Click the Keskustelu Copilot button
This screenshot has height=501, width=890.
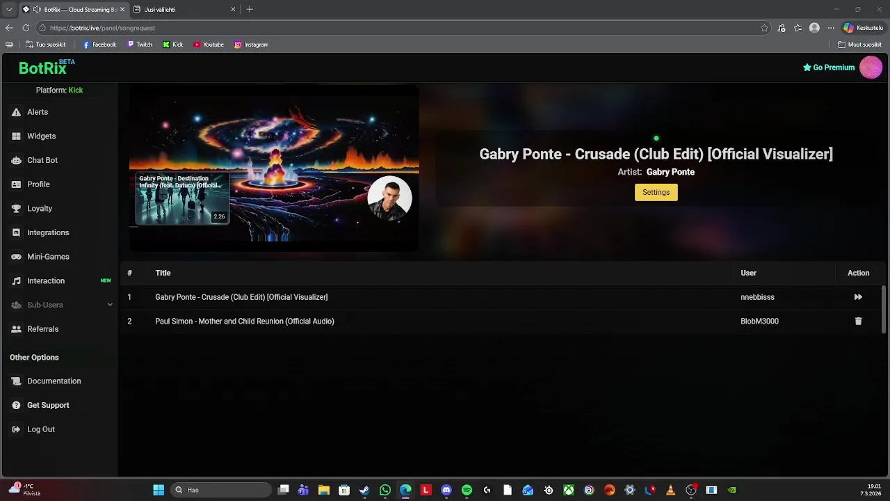(863, 28)
